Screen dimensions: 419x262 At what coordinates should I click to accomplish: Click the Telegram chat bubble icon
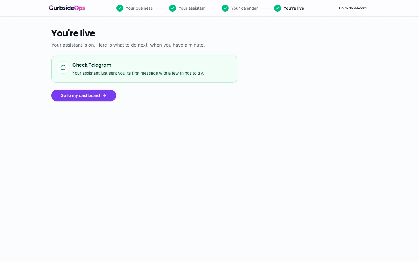tap(63, 68)
